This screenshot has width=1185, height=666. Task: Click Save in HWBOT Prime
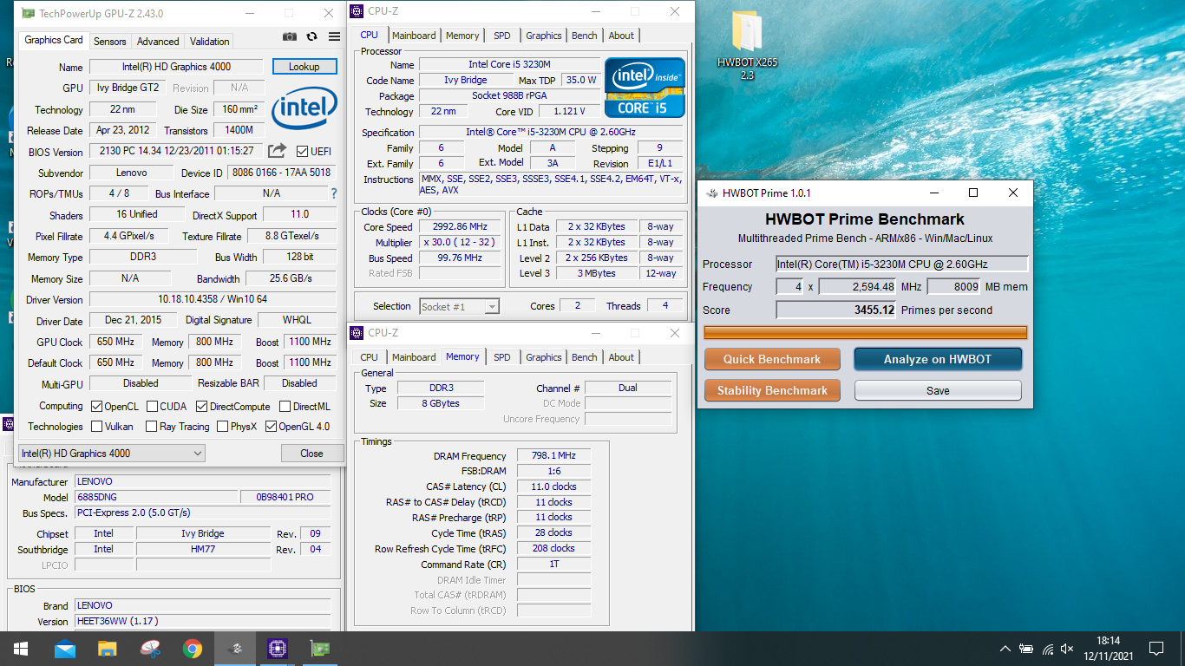pyautogui.click(x=938, y=390)
